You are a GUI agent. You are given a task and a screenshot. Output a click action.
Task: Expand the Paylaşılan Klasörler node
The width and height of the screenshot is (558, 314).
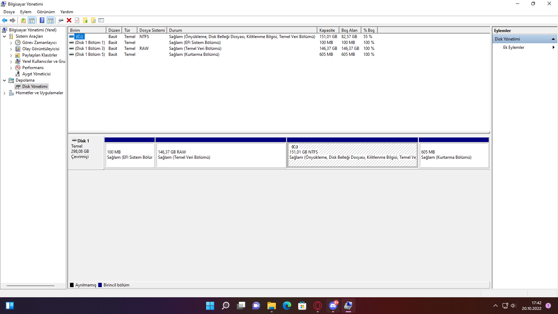(11, 55)
